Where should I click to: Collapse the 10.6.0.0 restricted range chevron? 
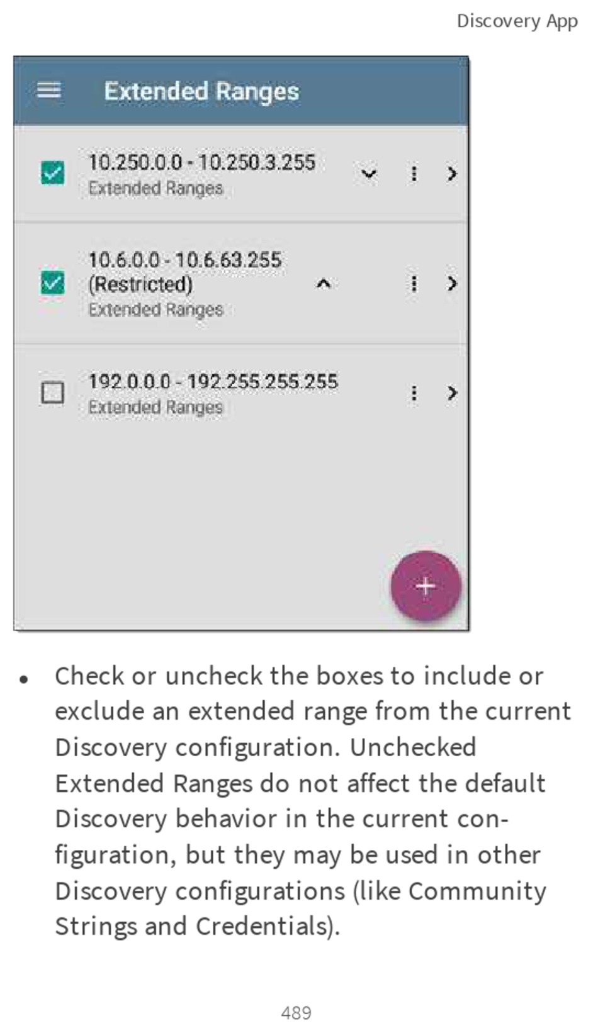323,284
